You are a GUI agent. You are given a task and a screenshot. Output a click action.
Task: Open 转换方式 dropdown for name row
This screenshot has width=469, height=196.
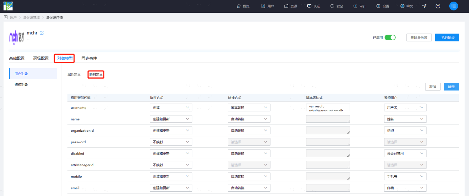click(249, 119)
